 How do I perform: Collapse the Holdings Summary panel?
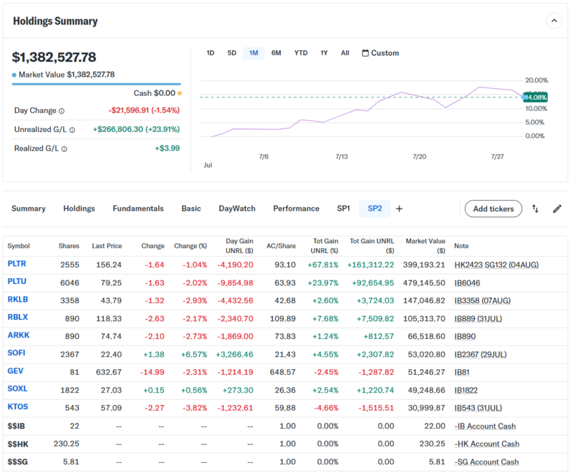[554, 21]
